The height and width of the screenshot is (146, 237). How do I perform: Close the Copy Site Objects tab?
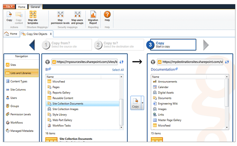click(51, 34)
